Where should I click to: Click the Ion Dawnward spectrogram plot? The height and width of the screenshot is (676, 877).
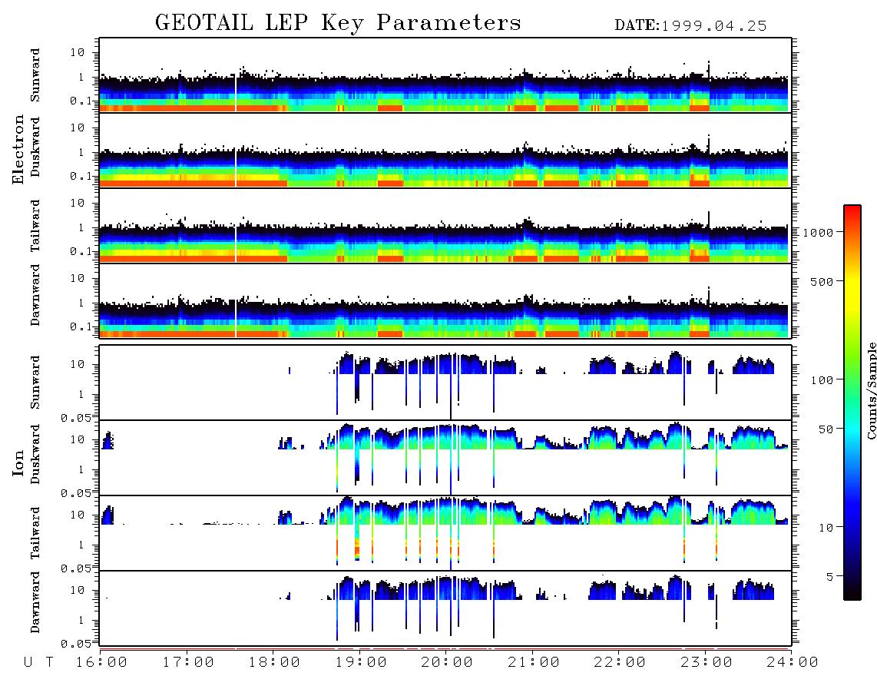(445, 608)
